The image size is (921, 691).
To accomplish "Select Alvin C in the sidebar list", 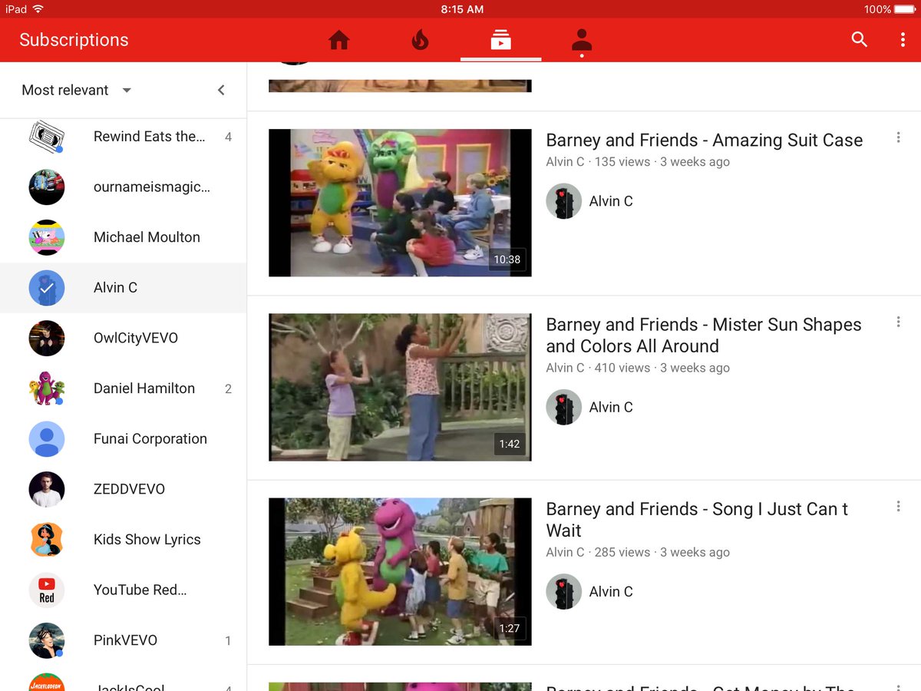I will tap(115, 288).
